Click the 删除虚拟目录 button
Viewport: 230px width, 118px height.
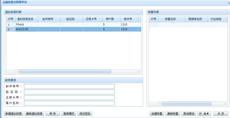[x=34, y=114]
